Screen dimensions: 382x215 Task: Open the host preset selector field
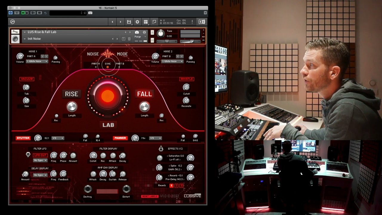pos(68,13)
